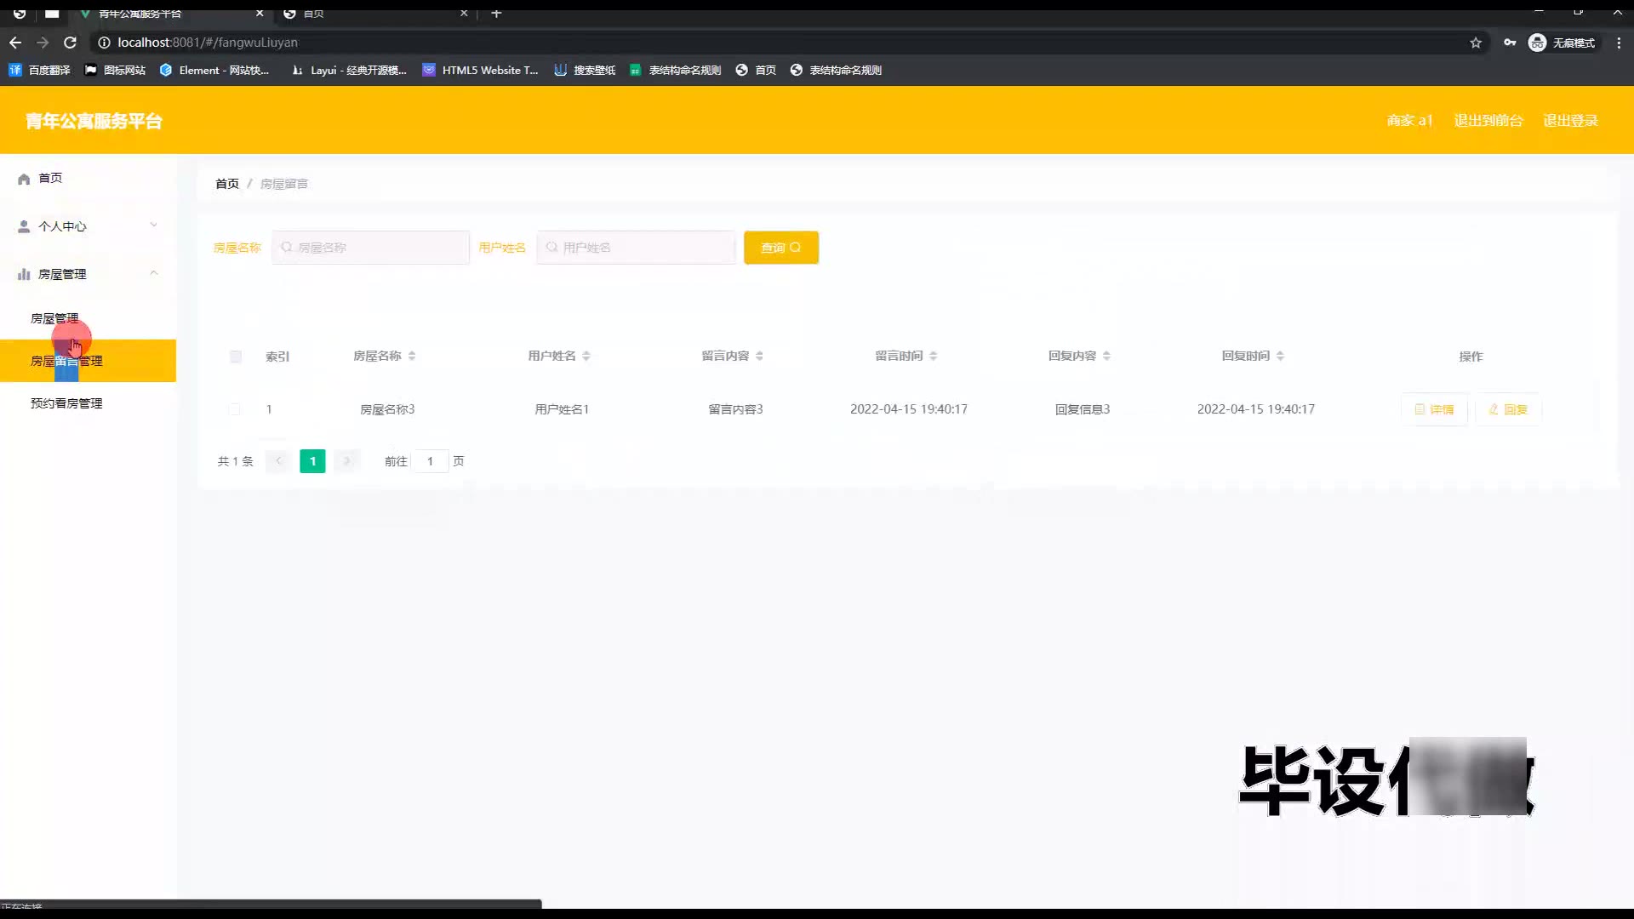The image size is (1634, 919).
Task: Sort the table by the 留言时间 column
Action: pos(934,356)
